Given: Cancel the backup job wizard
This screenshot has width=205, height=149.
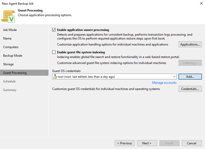Looking at the screenshot, I should coord(192,143).
